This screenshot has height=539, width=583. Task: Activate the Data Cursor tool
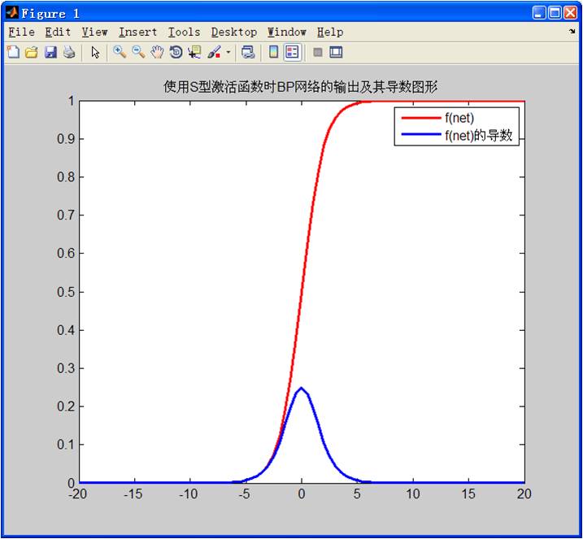(194, 52)
